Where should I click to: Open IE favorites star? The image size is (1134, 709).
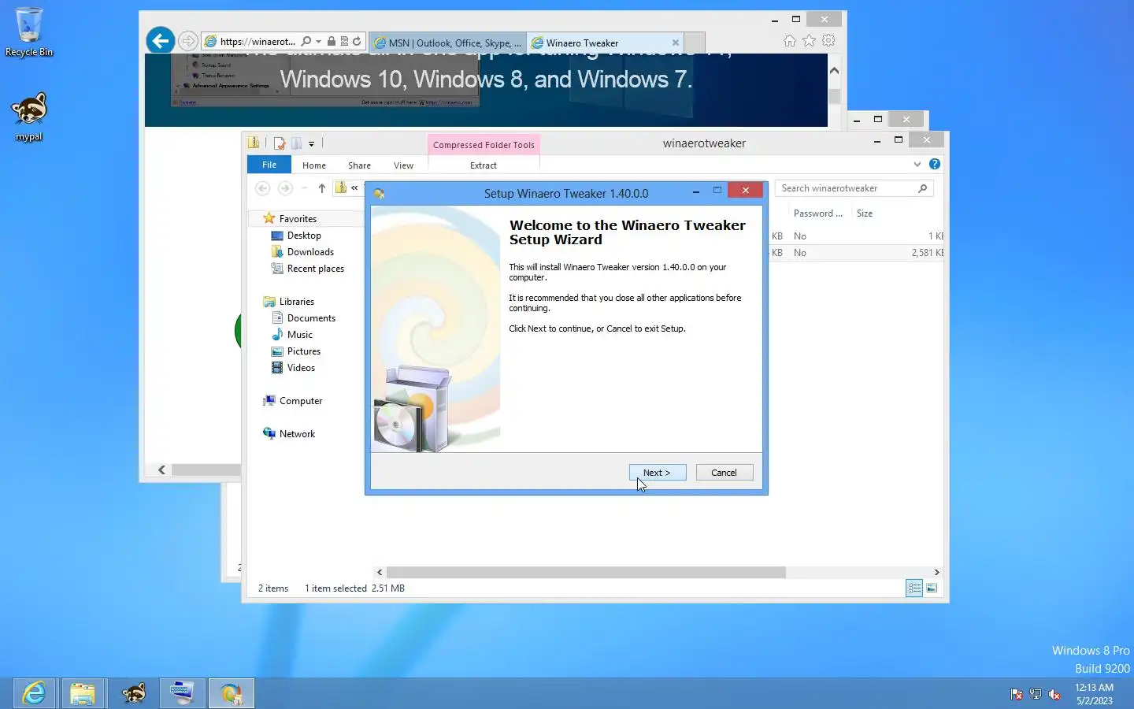coord(809,41)
